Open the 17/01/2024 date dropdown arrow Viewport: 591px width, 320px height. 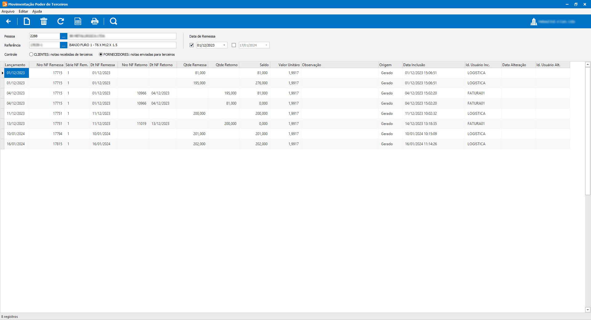pyautogui.click(x=266, y=45)
